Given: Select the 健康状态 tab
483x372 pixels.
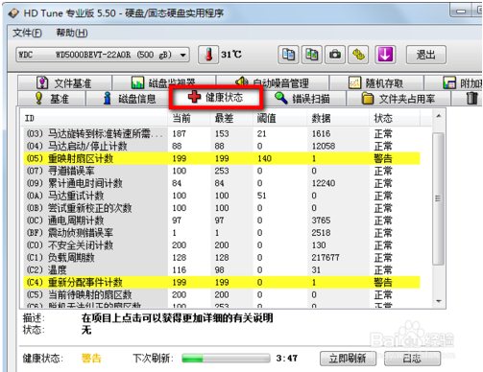Looking at the screenshot, I should [216, 97].
